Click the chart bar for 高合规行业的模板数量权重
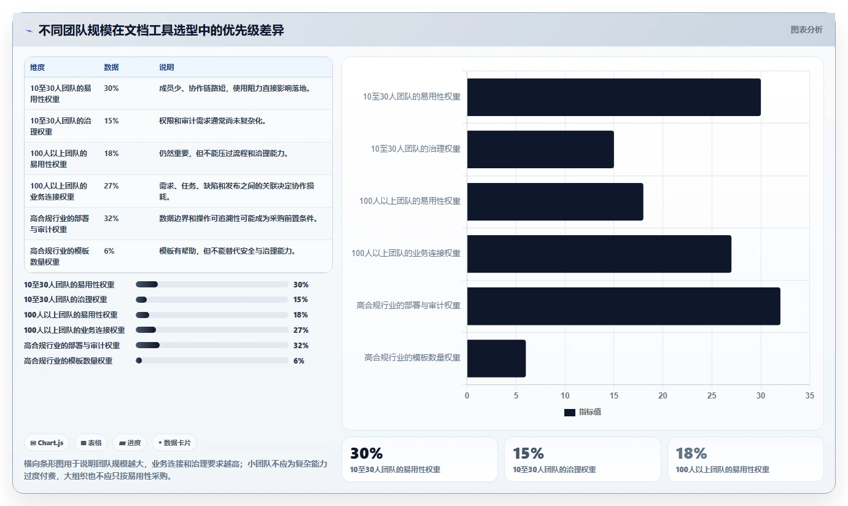The height and width of the screenshot is (506, 848). [x=496, y=358]
